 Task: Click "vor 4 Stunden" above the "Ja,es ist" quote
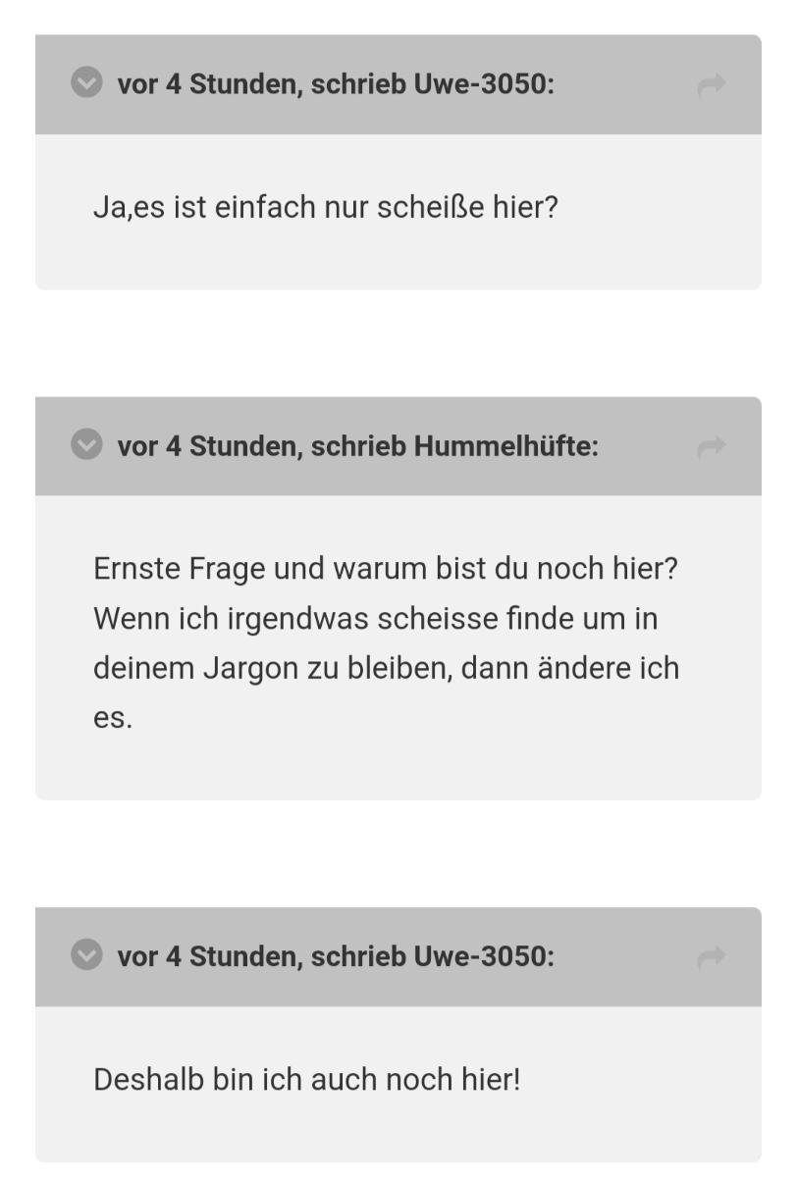pyautogui.click(x=209, y=84)
